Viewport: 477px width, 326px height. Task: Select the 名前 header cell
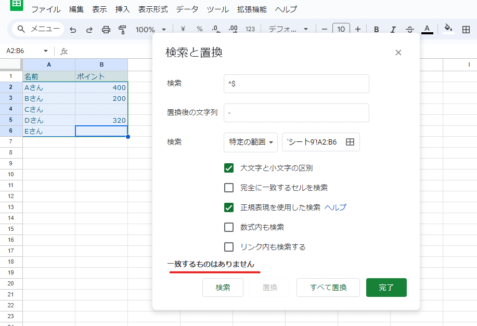point(49,76)
